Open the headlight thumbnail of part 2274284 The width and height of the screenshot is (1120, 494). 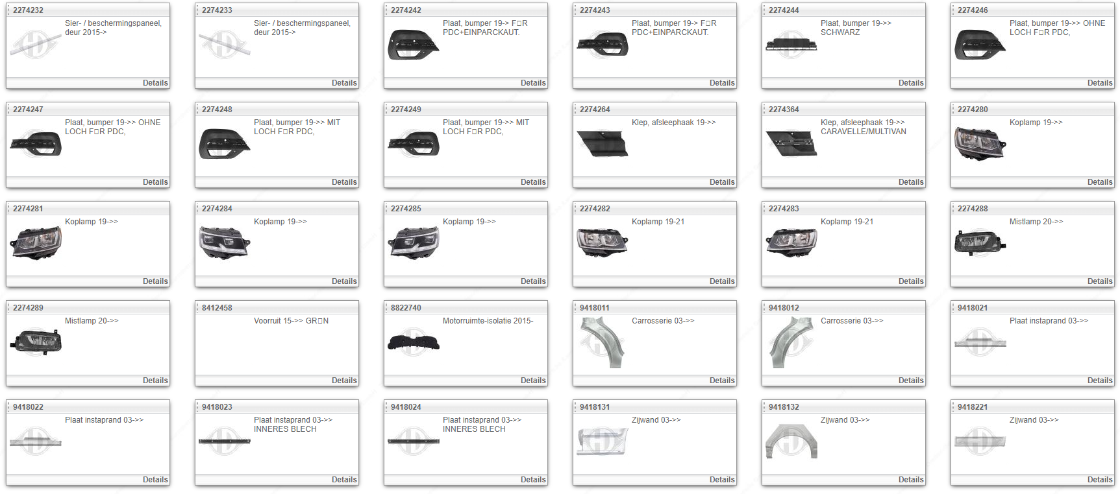[224, 242]
